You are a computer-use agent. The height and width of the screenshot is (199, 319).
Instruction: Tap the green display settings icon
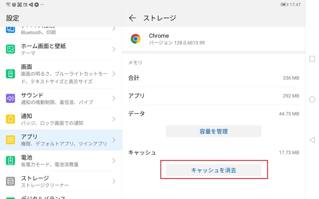pos(10,74)
